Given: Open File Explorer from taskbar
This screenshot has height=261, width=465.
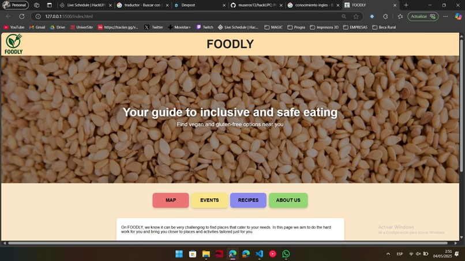Looking at the screenshot, I should point(206,254).
